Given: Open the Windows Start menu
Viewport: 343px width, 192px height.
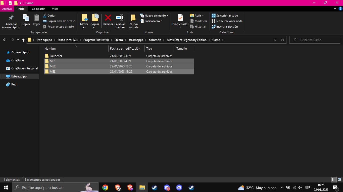Looking at the screenshot, I should click(6, 187).
